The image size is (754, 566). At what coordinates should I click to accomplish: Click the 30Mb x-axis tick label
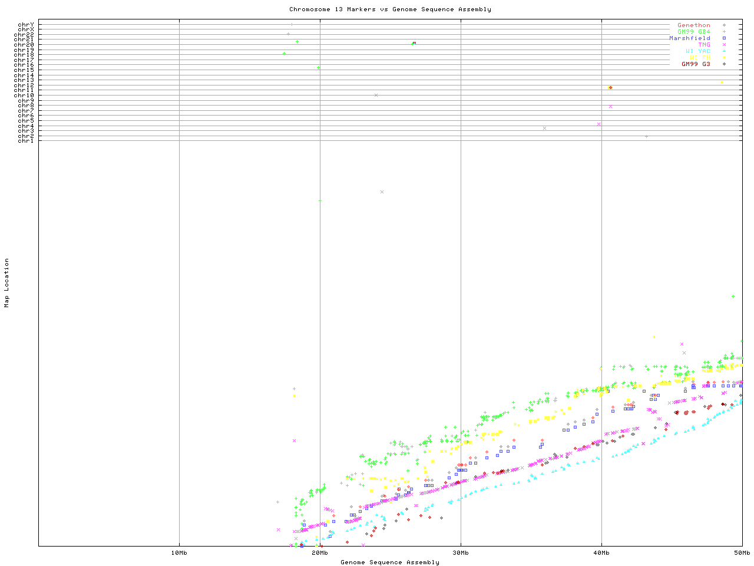461,553
